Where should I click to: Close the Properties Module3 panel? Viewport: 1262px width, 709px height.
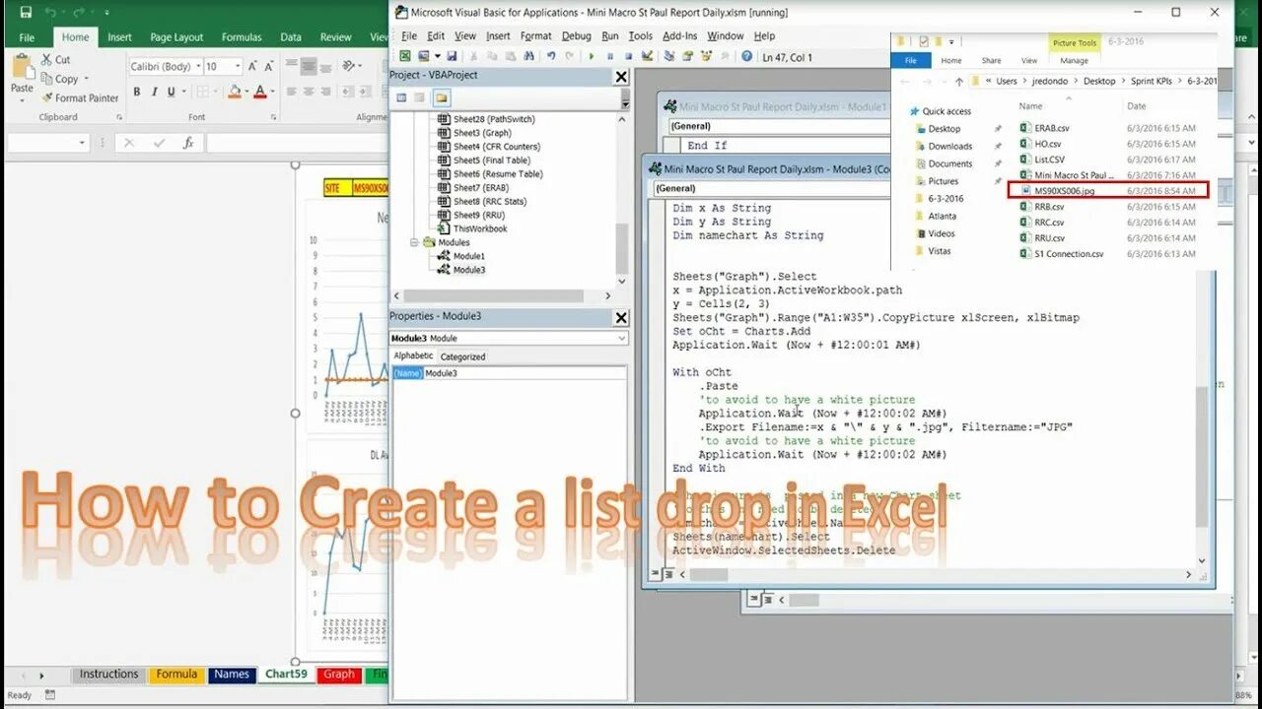[x=621, y=317]
